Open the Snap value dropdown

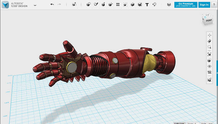(193, 123)
